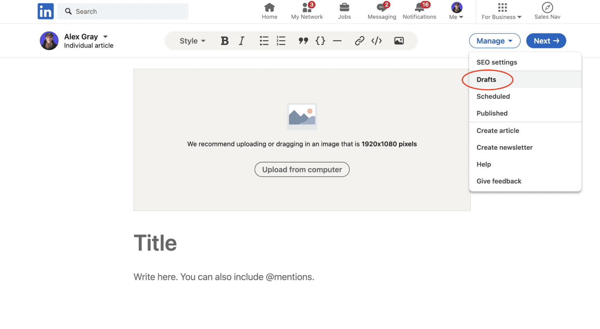The height and width of the screenshot is (329, 600).
Task: Insert a numbered list
Action: (x=281, y=41)
